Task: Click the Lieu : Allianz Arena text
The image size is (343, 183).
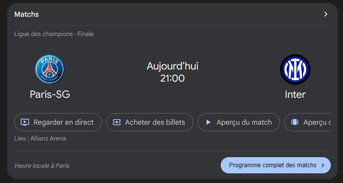Action: 40,138
